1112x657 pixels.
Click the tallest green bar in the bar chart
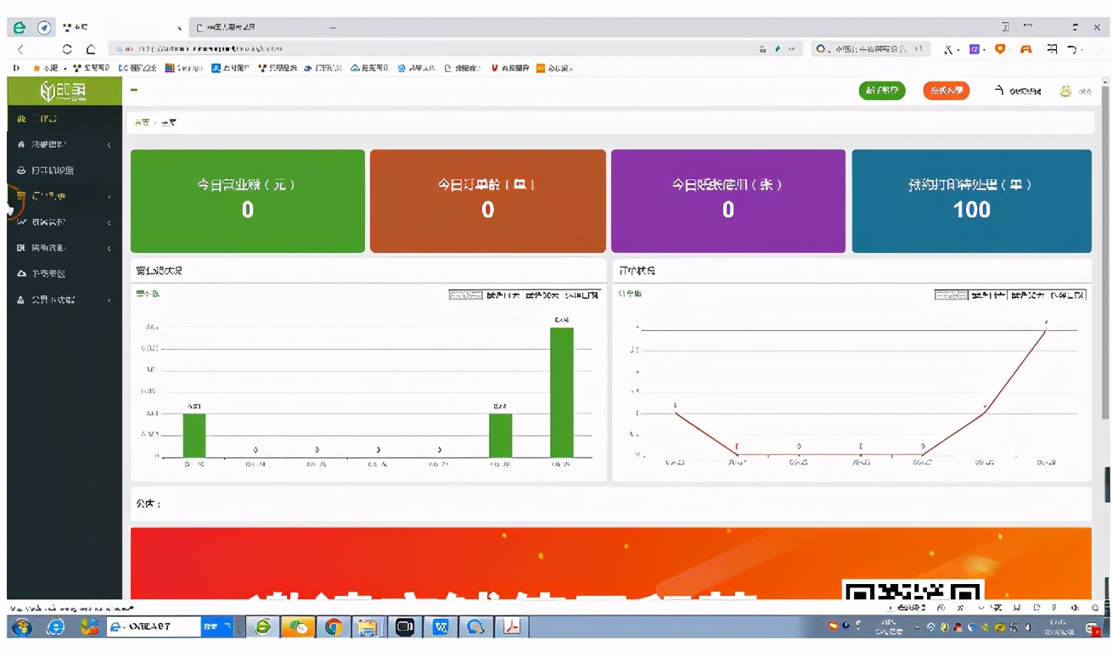[x=562, y=392]
